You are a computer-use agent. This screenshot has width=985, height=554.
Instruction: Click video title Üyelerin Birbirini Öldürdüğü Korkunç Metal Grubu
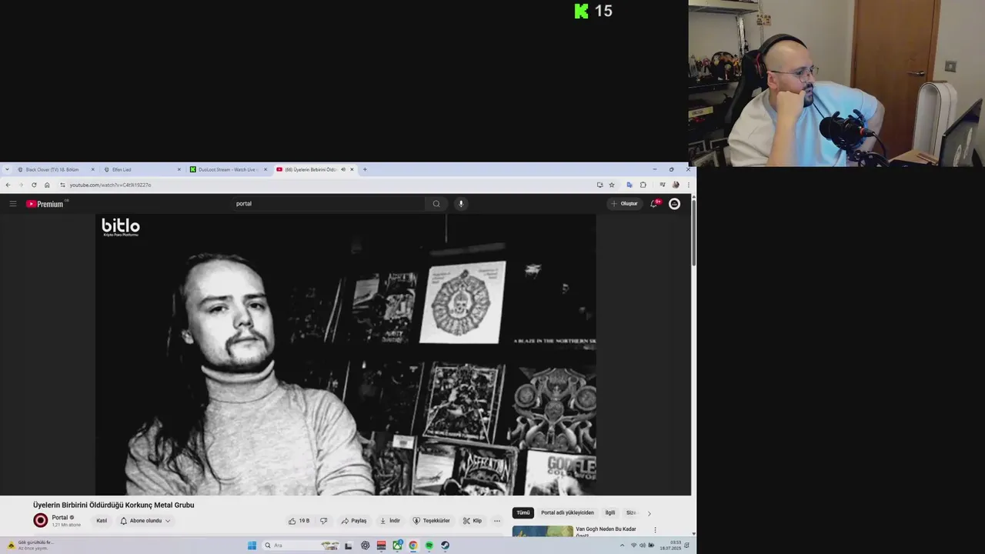click(114, 505)
